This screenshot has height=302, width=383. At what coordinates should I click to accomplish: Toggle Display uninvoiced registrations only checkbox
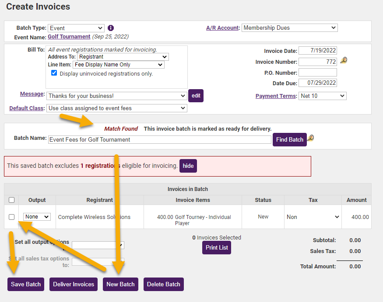(x=54, y=73)
